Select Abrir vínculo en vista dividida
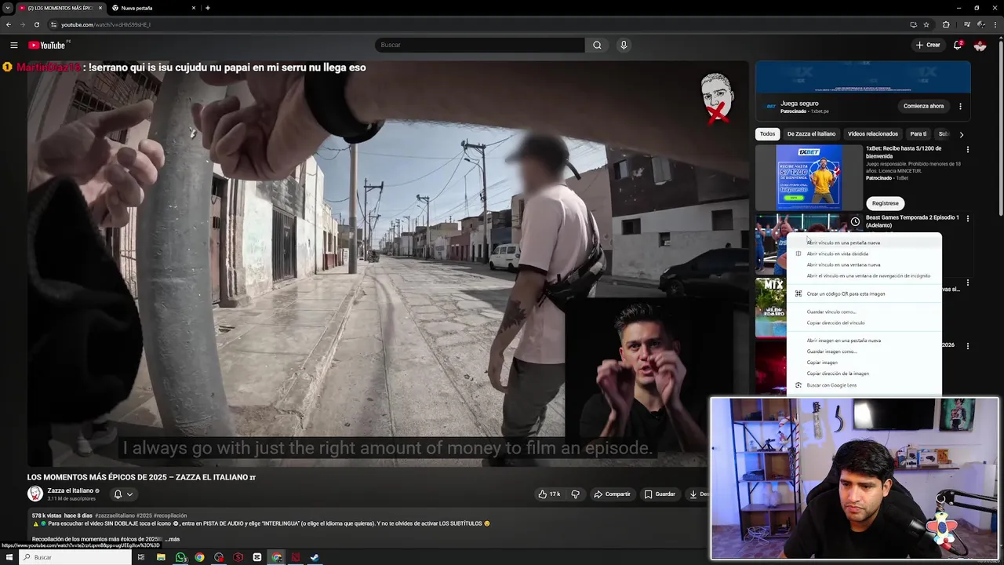The height and width of the screenshot is (565, 1004). click(864, 253)
